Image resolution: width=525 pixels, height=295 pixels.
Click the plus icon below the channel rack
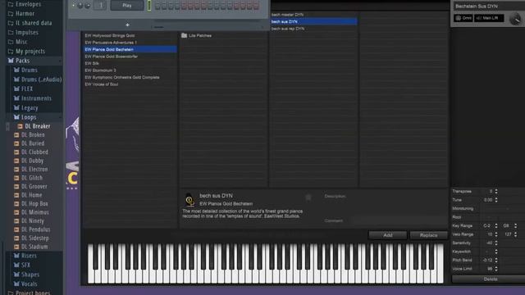point(127,25)
